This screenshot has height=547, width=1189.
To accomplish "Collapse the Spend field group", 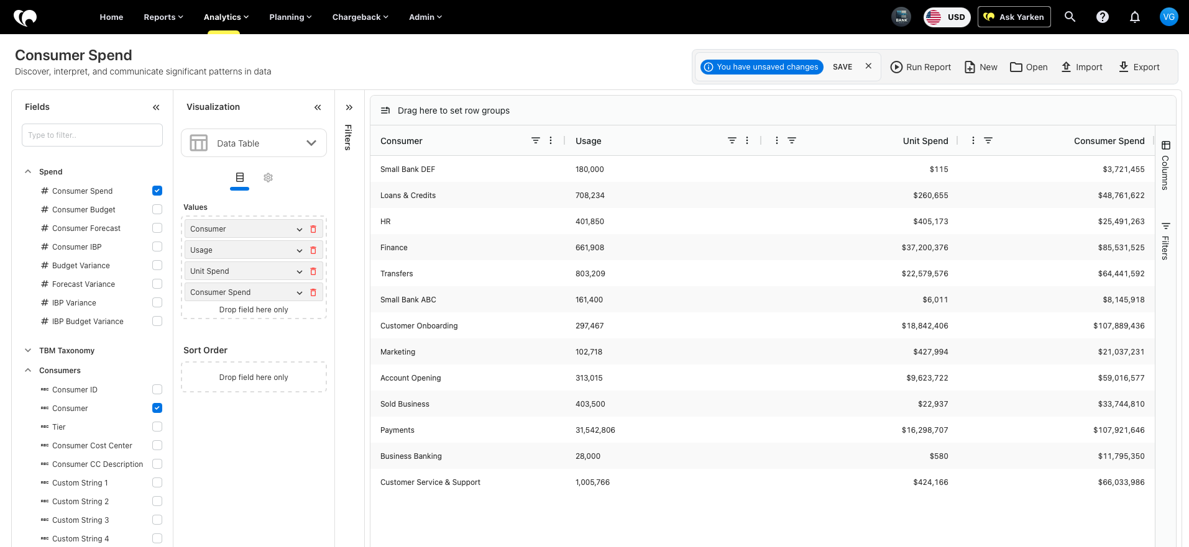I will pos(28,172).
